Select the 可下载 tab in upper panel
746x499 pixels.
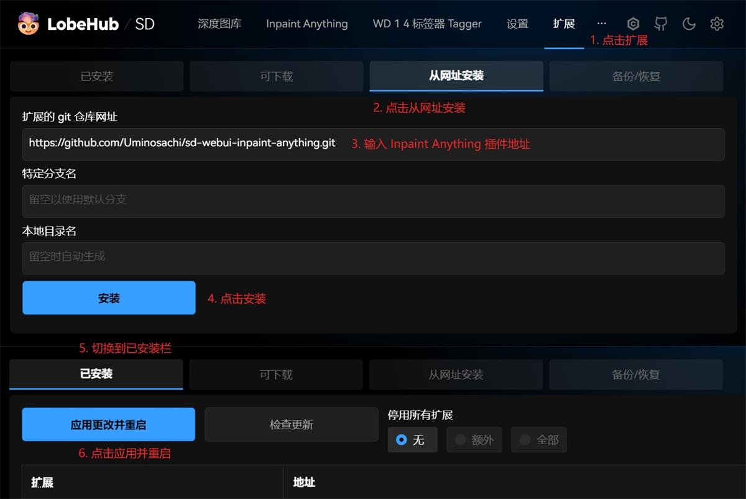click(x=277, y=76)
